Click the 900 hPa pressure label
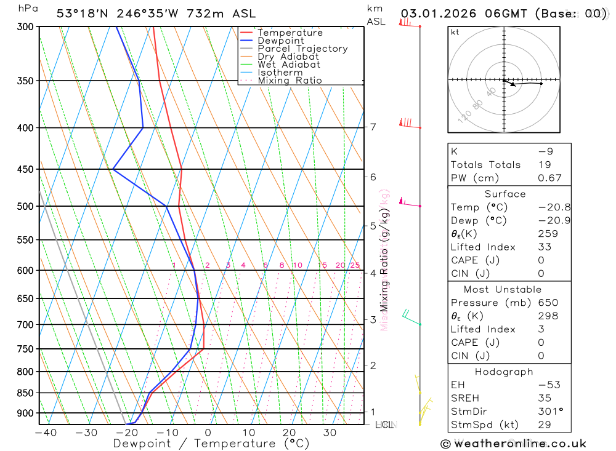The height and width of the screenshot is (451, 616). coord(26,413)
